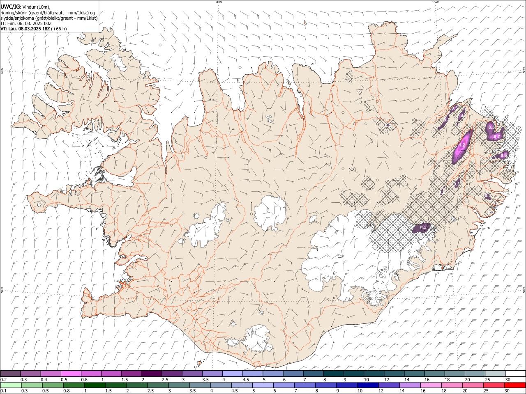The height and width of the screenshot is (394, 526).
Task: Click the lavender 4 swatch in the upper legend row
Action: pyautogui.click(x=233, y=374)
